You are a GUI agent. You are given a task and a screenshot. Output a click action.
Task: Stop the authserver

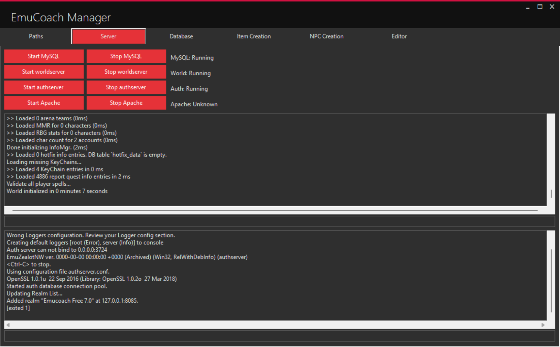[x=126, y=87]
